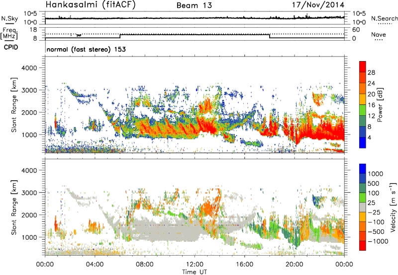Click the 'Velocity [m s-1]' colorbar label
The height and width of the screenshot is (275, 398).
click(x=393, y=207)
